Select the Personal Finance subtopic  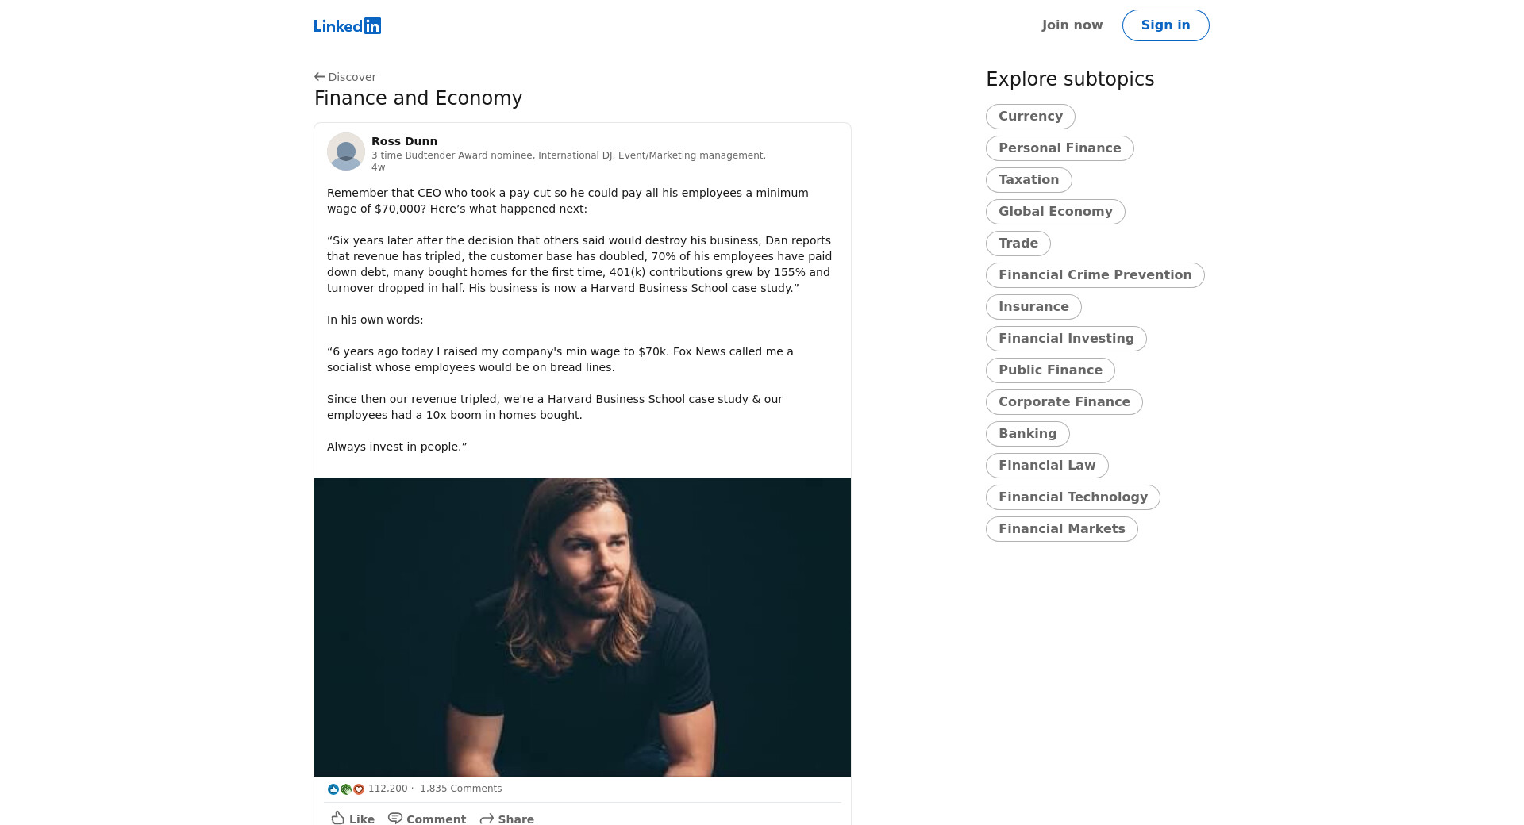pos(1059,148)
